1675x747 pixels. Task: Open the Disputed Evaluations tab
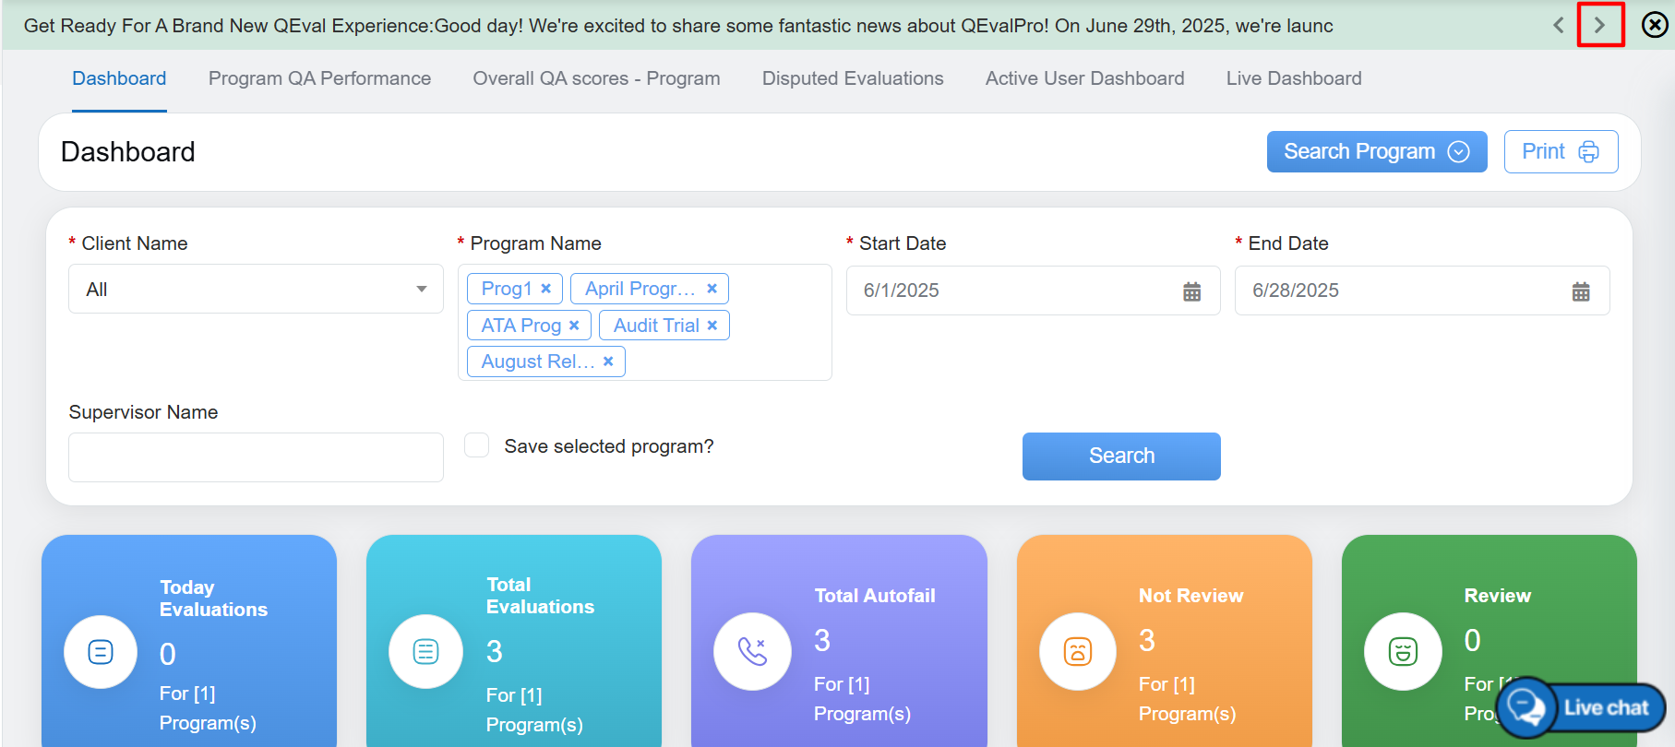(x=852, y=78)
